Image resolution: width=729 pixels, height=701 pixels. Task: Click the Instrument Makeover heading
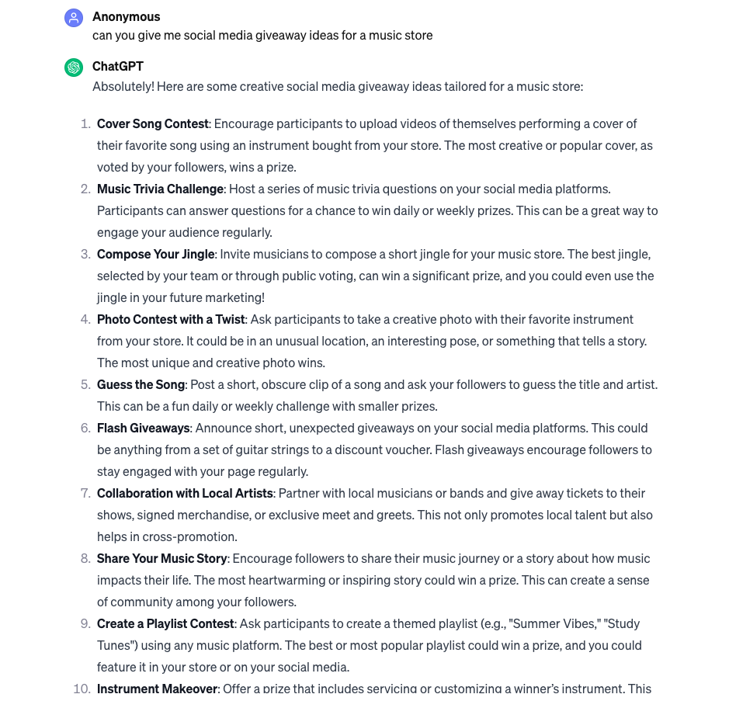tap(157, 689)
